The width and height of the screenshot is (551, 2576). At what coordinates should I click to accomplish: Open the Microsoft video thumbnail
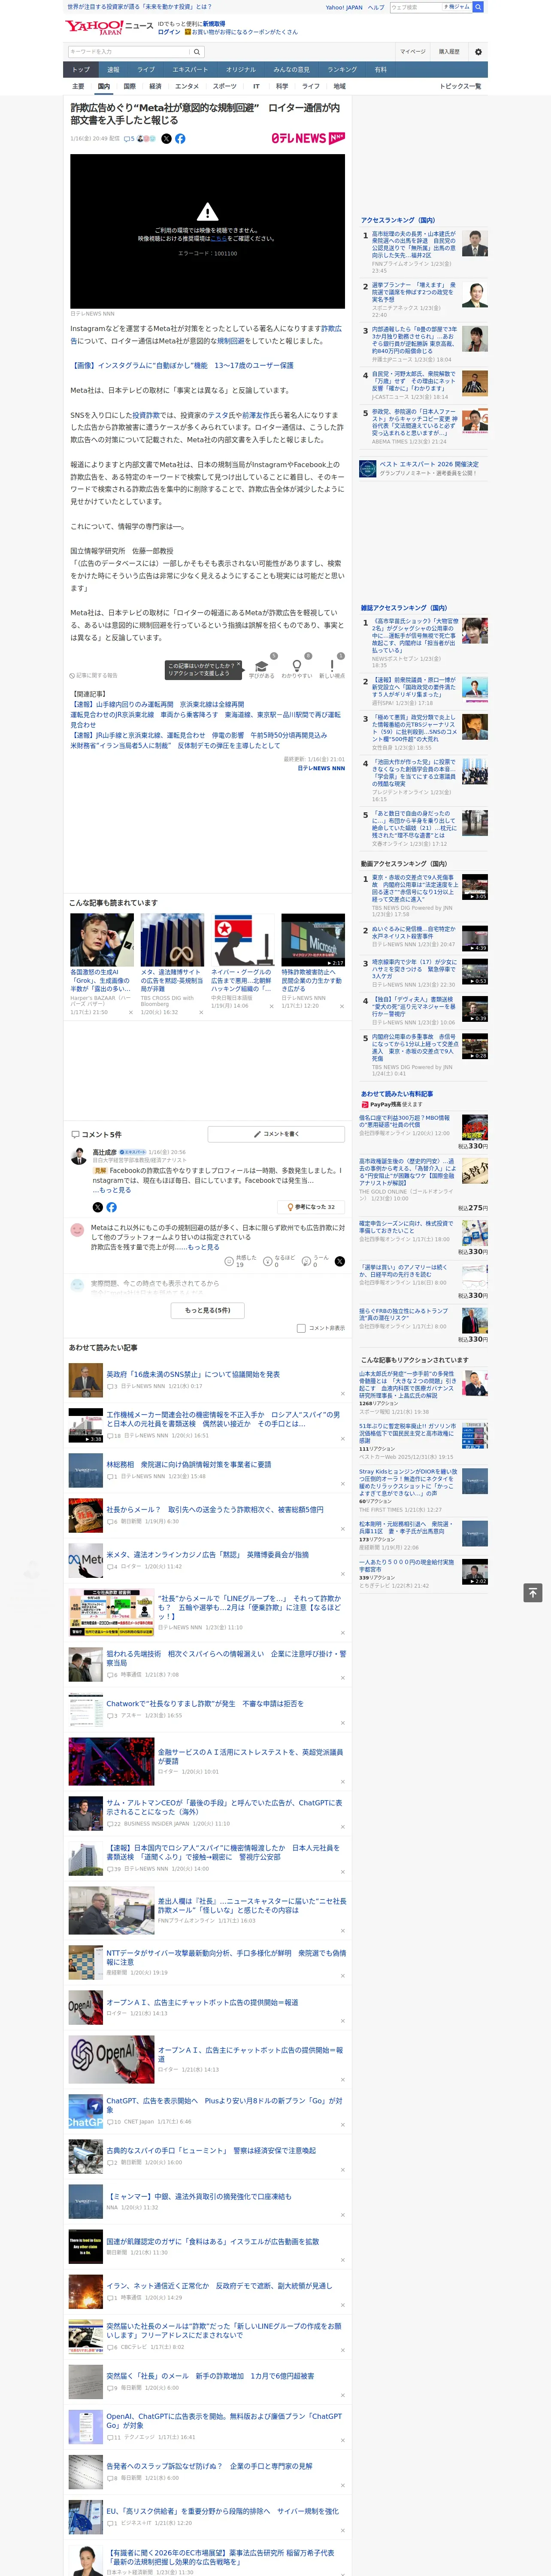pos(313,940)
